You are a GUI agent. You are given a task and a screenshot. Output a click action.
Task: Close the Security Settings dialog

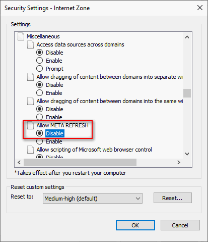[x=200, y=8]
